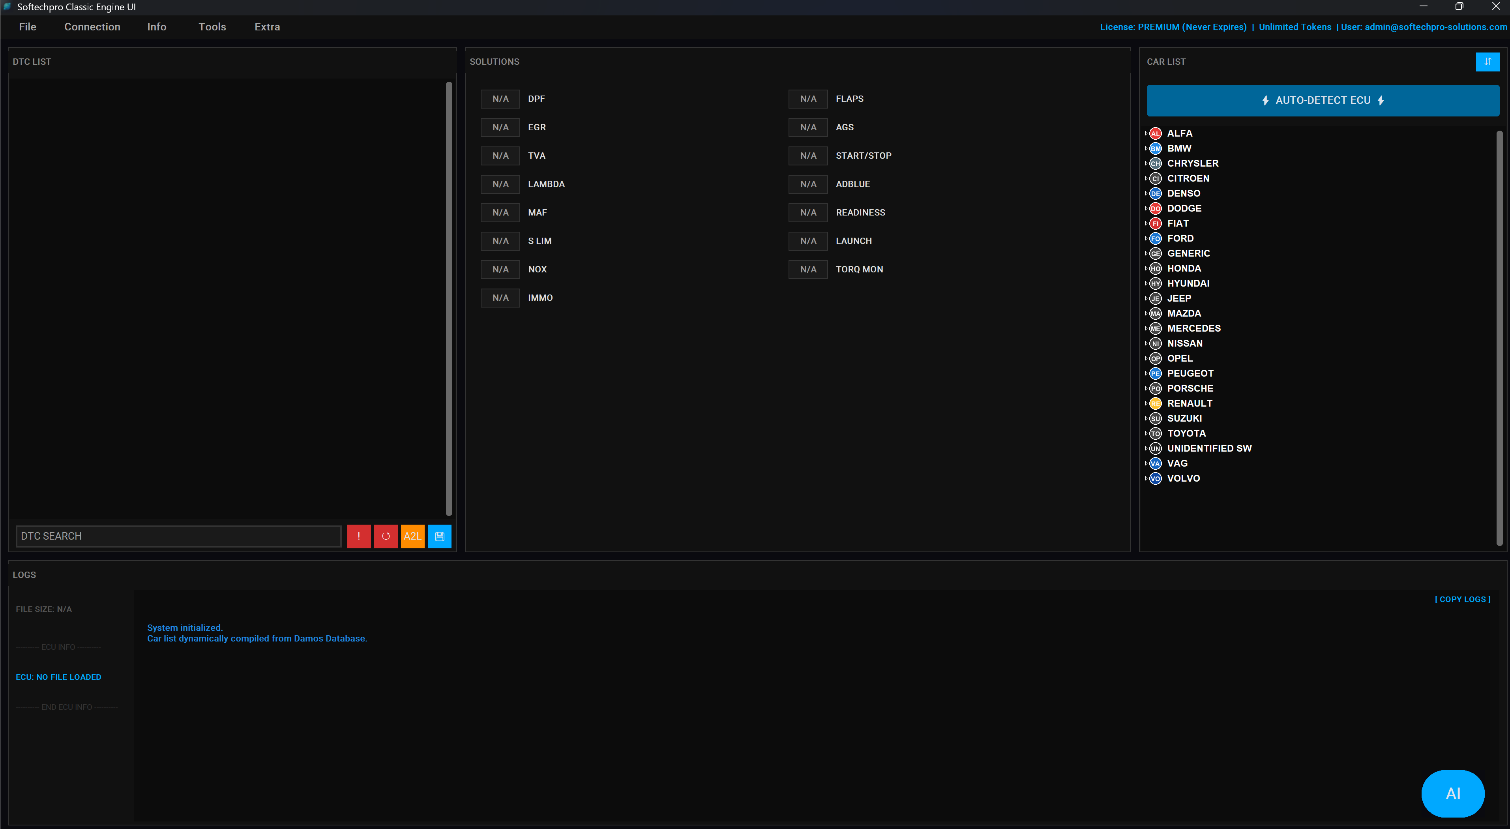Image resolution: width=1510 pixels, height=829 pixels.
Task: Open the round AI assistant button
Action: point(1453,793)
